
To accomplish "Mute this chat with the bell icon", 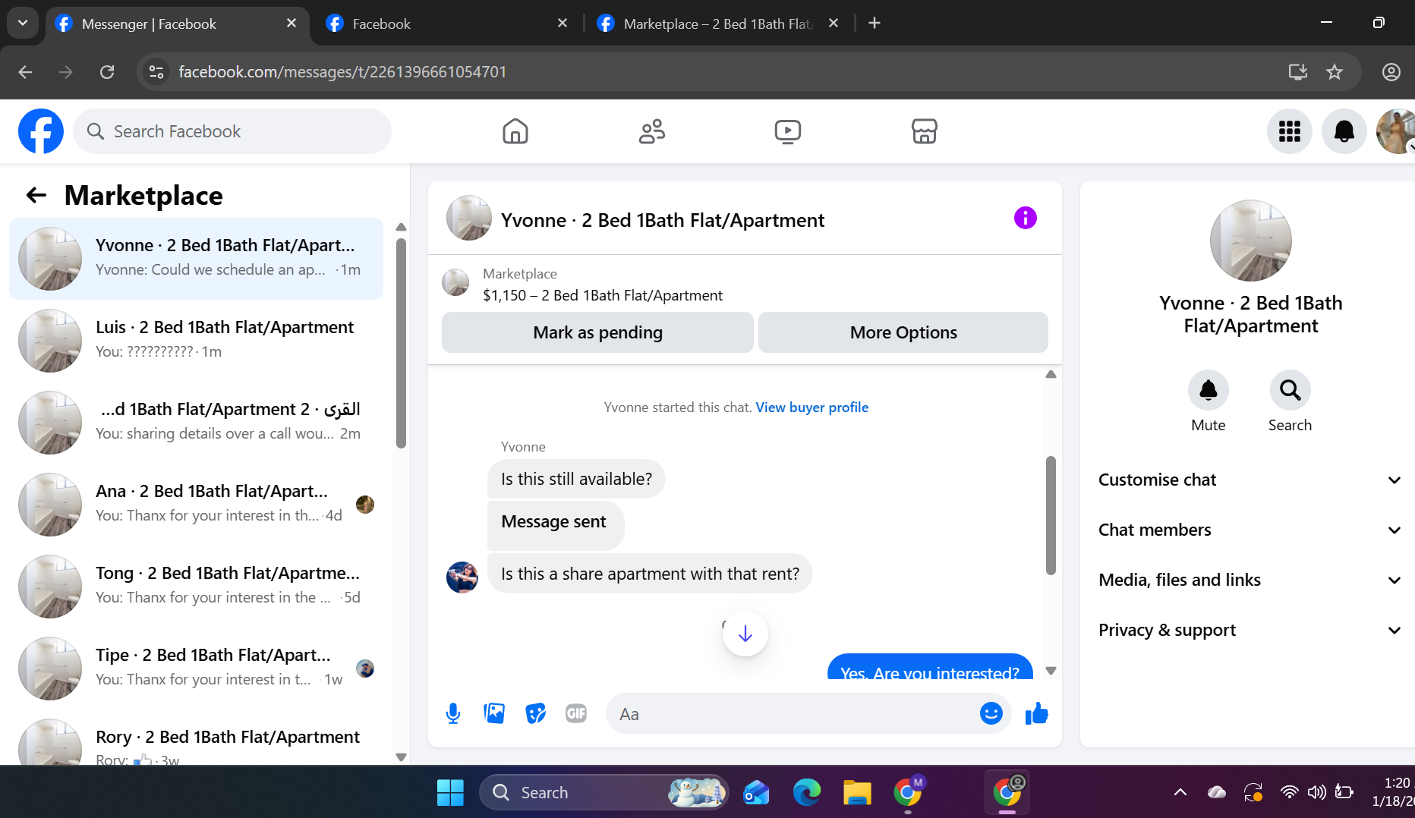I will pyautogui.click(x=1209, y=390).
